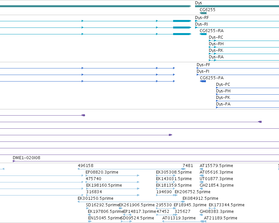This screenshot has height=223, width=279.
Task: Click the 295530 feature label
Action: 164,205
